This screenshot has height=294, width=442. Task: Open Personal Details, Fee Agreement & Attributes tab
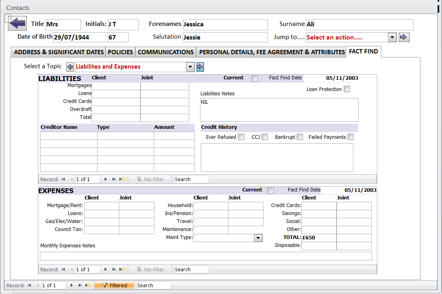[x=272, y=52]
